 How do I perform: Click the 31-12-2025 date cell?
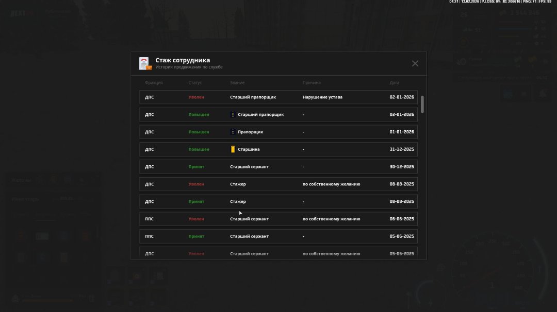(x=401, y=149)
